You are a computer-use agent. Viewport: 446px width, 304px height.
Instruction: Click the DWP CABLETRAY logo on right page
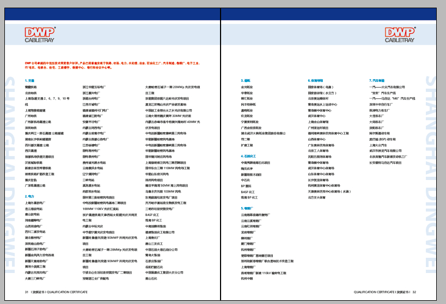(x=400, y=35)
